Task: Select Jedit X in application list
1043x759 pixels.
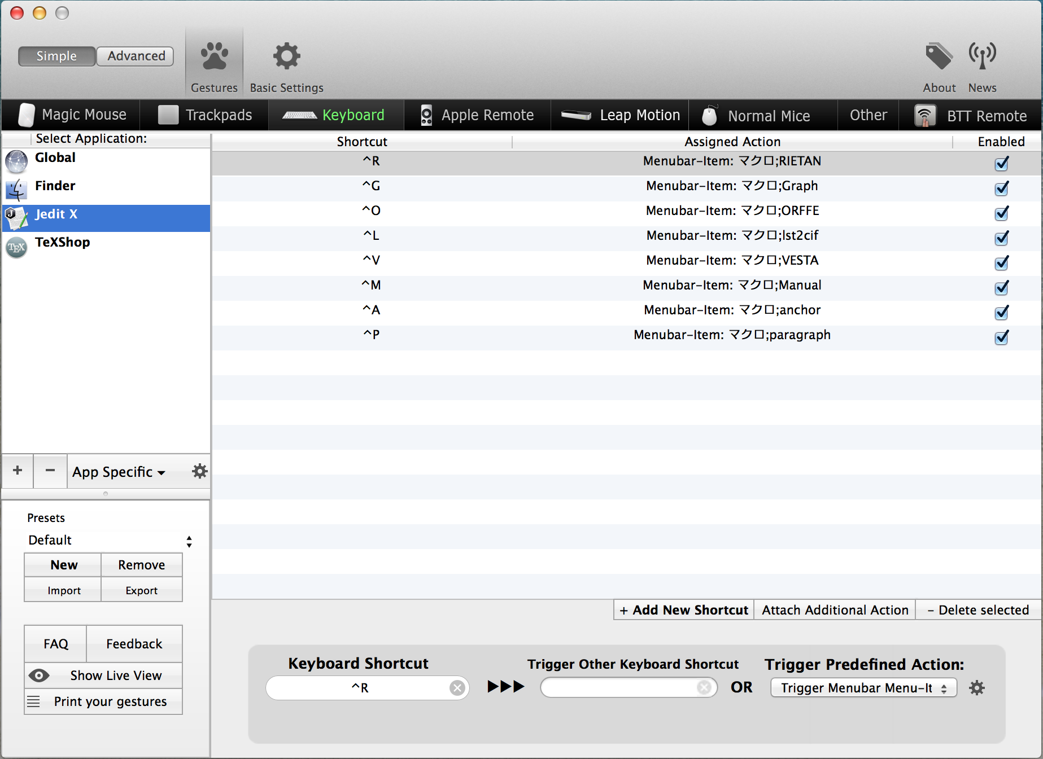Action: [106, 218]
